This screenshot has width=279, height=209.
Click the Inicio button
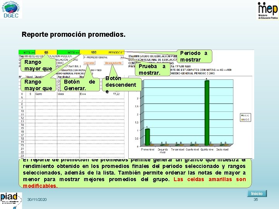257,194
